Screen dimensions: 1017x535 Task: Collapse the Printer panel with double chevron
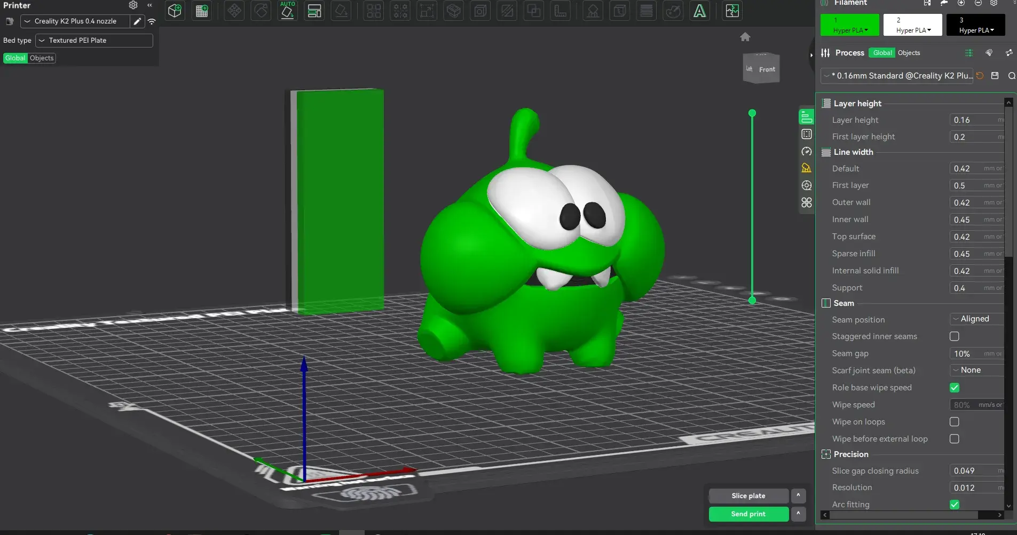coord(150,5)
